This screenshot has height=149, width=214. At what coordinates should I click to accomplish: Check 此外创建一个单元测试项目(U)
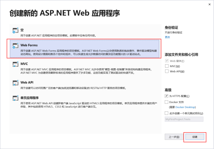click(166, 113)
